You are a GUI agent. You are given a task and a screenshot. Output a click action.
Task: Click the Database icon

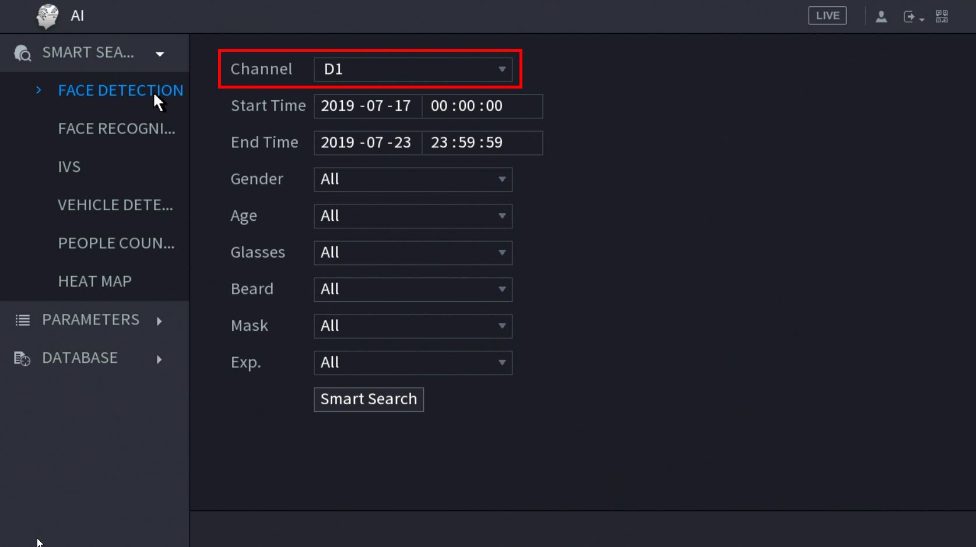pos(22,358)
